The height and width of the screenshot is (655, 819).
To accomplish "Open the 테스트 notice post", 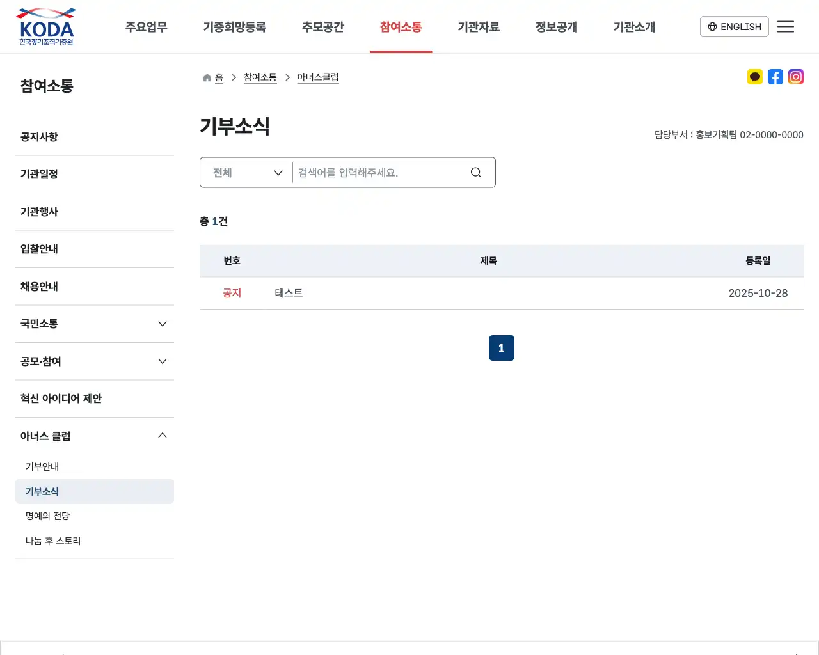I will point(289,292).
